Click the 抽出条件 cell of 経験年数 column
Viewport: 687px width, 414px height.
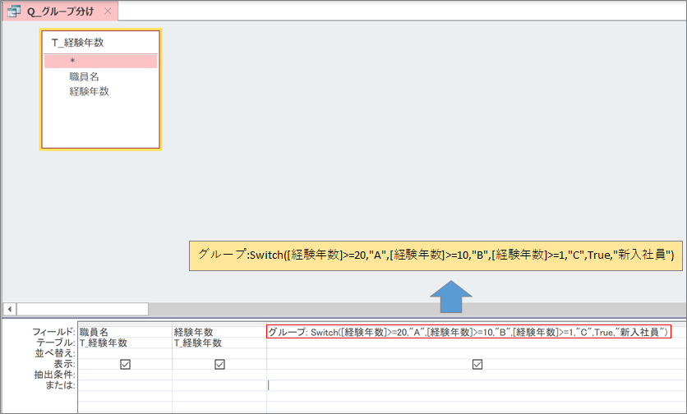[219, 375]
